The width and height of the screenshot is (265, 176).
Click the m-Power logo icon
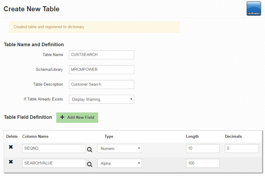tap(253, 8)
